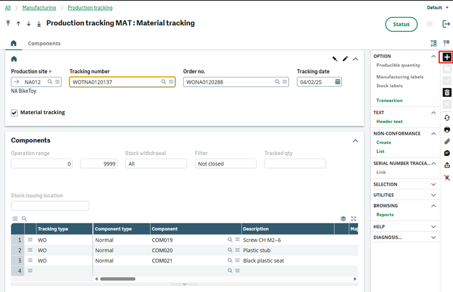Collapse the OPTION panel section
The height and width of the screenshot is (292, 453).
coord(433,56)
